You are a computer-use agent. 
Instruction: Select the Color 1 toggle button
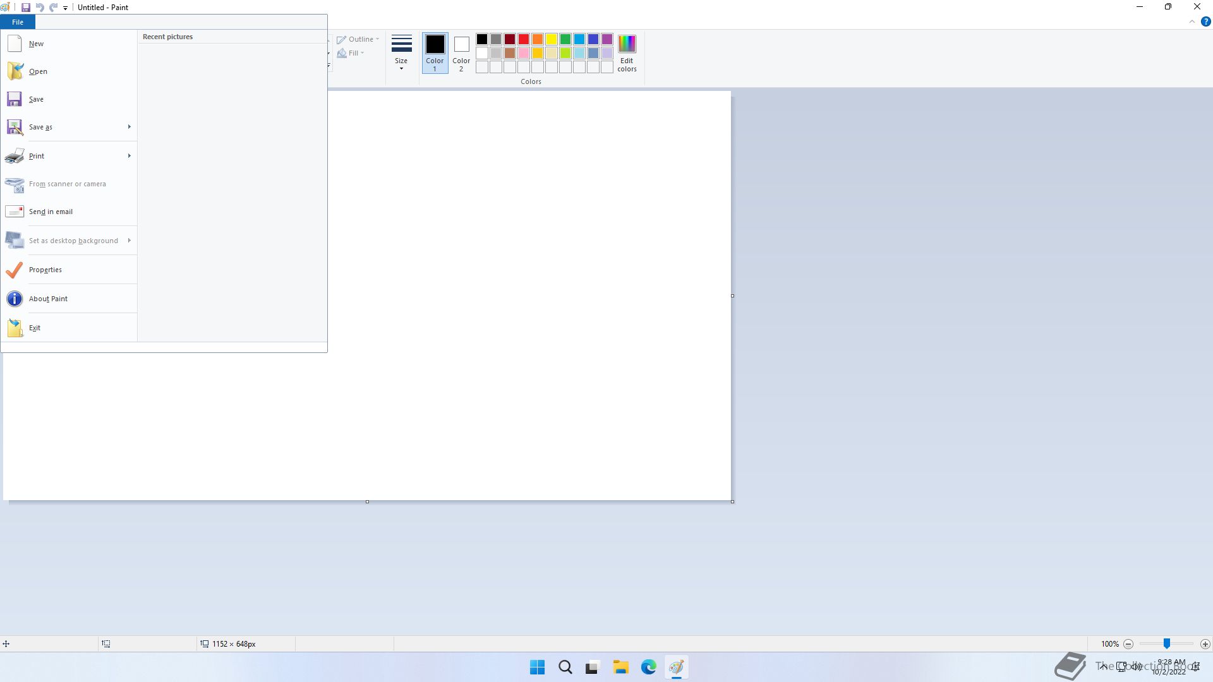pos(435,53)
